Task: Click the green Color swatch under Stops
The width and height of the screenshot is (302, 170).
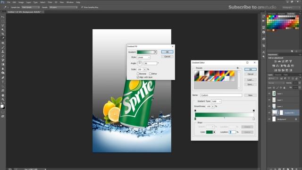Action: pyautogui.click(x=210, y=132)
